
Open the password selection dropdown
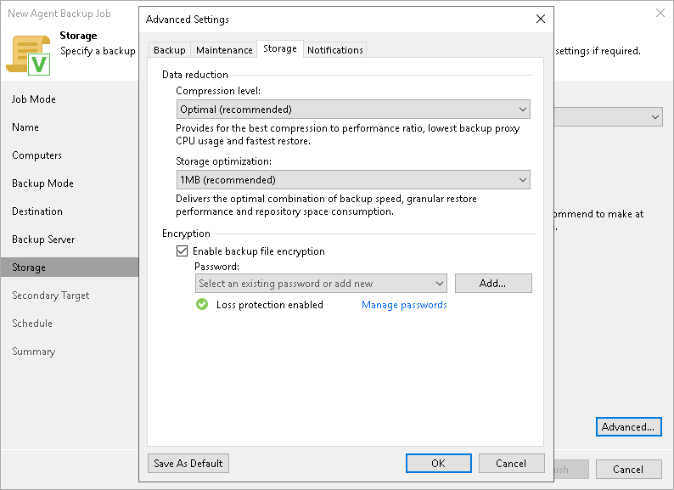click(321, 284)
